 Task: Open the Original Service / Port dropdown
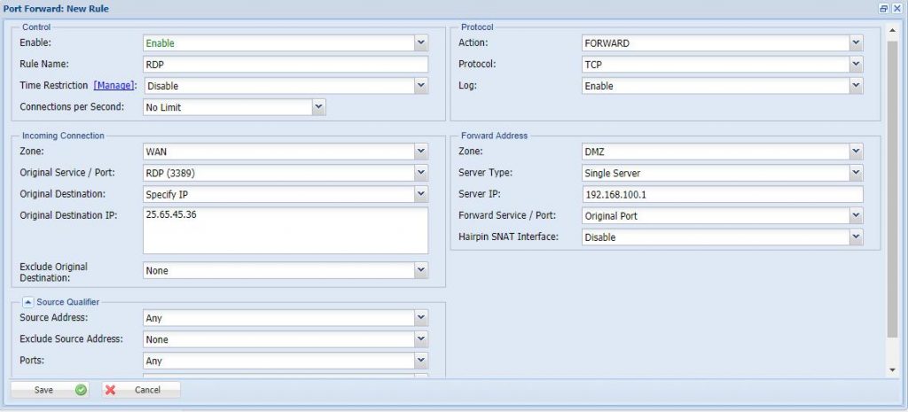[x=420, y=173]
